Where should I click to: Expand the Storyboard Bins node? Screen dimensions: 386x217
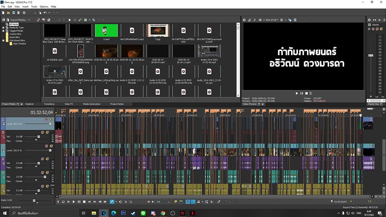[3, 41]
